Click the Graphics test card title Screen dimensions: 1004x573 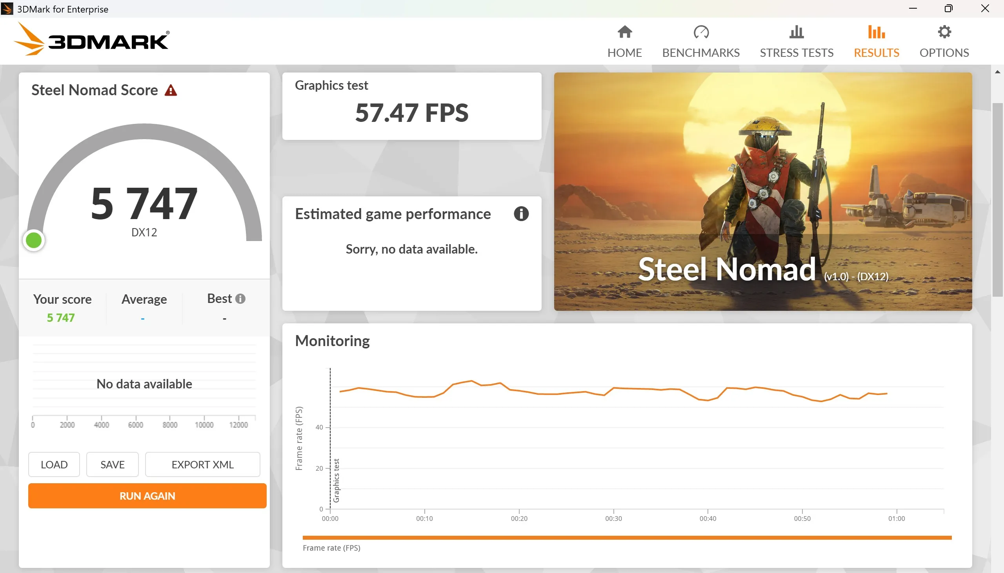coord(331,85)
